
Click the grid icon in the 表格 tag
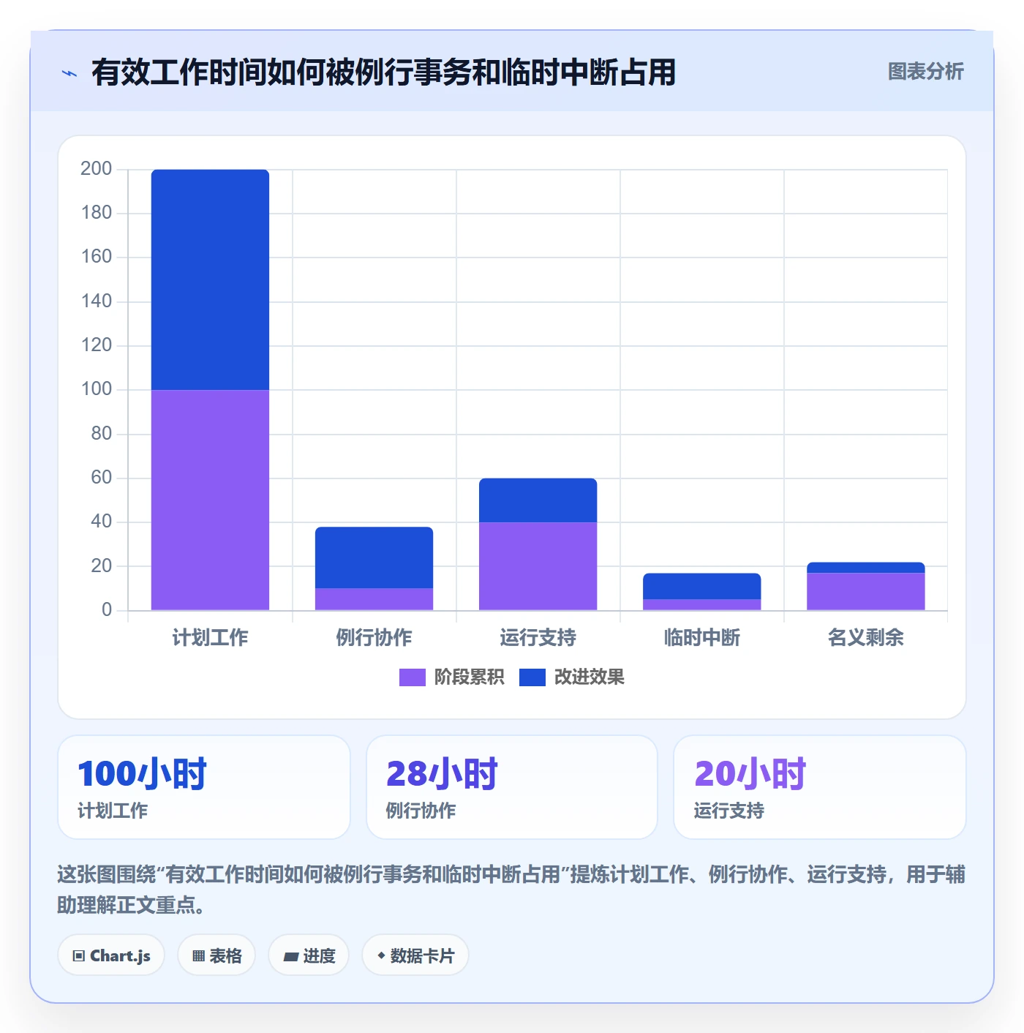tap(198, 956)
